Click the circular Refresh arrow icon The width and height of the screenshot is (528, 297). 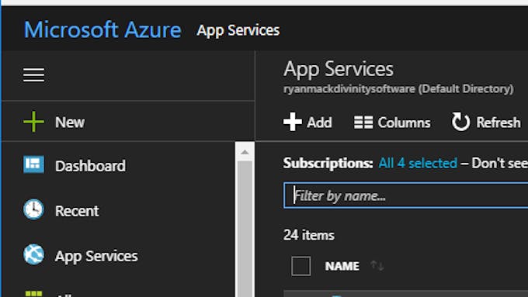[x=460, y=122]
